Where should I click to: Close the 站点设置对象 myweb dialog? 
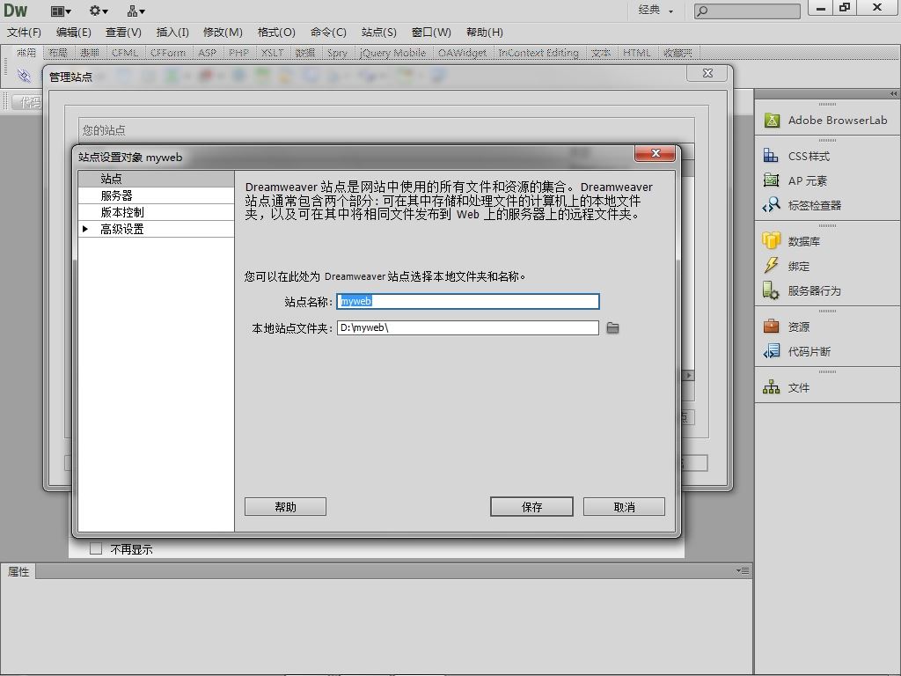tap(656, 153)
